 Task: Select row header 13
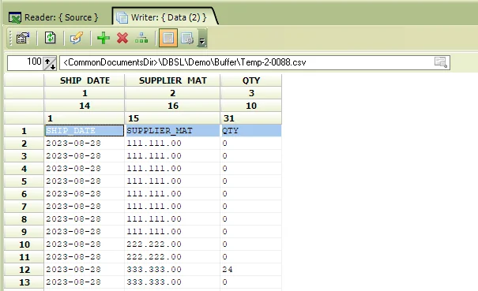(24, 282)
